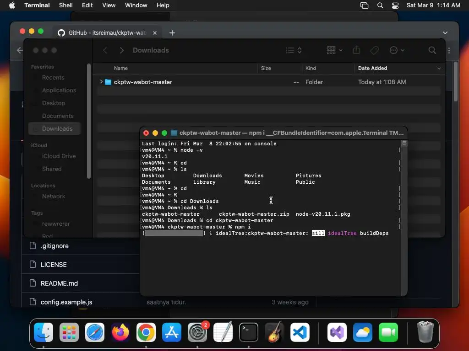Launch GarageBand from the Dock
The height and width of the screenshot is (351, 469).
click(x=274, y=332)
